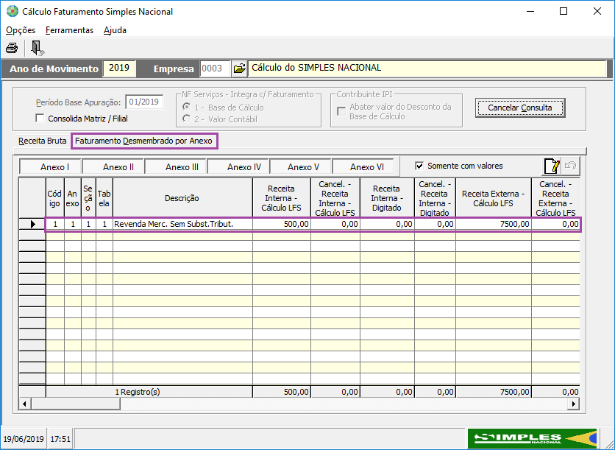Viewport: 615px width, 450px height.
Task: Click the Anexo IV button
Action: 238,167
